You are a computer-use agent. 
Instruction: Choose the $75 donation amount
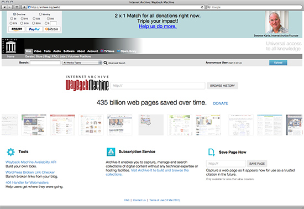pos(11,23)
